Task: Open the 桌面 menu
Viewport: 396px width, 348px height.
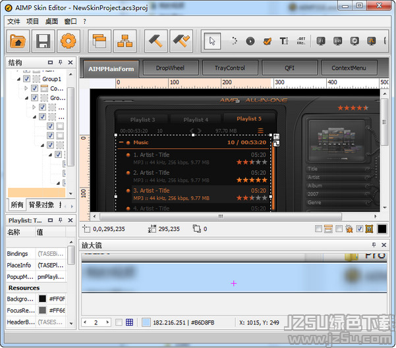Action: (x=51, y=22)
